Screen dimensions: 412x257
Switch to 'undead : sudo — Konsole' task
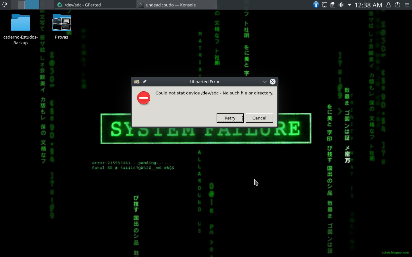pyautogui.click(x=177, y=5)
